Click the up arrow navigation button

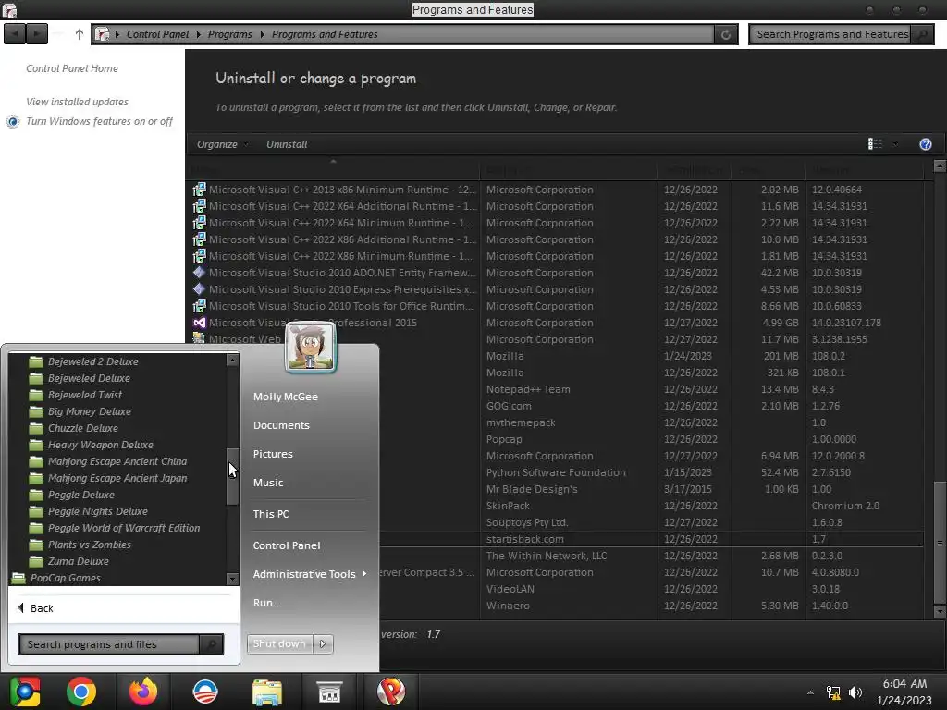[x=80, y=34]
